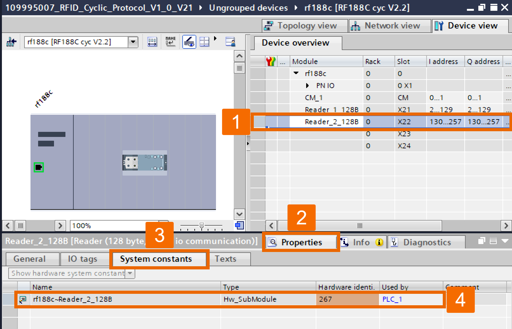This screenshot has height=329, width=512.
Task: Click the network connect icon in toolbar
Action: coord(11,42)
